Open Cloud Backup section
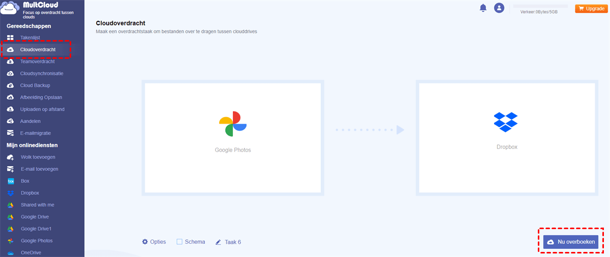This screenshot has height=257, width=610. [x=35, y=85]
